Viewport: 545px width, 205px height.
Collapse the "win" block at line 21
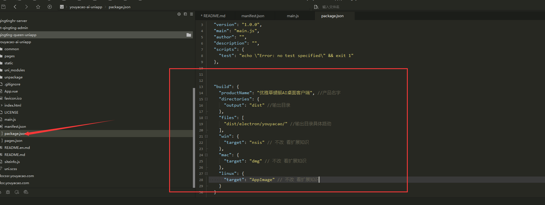[206, 136]
